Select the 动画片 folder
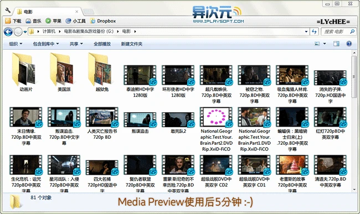The width and height of the screenshot is (360, 214). (x=25, y=72)
